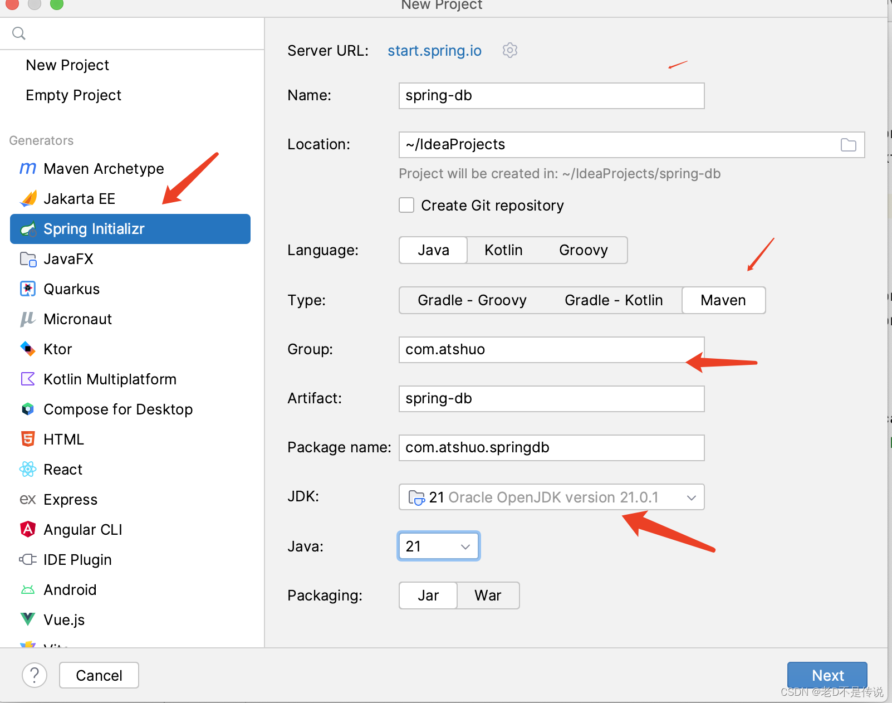The width and height of the screenshot is (892, 703).
Task: Select JavaFX generator label
Action: 68,259
